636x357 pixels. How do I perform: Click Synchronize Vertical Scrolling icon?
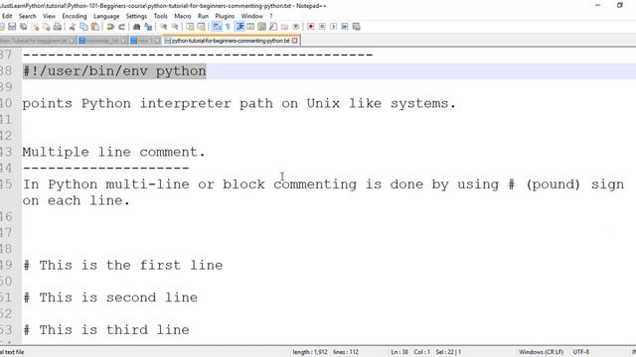[x=190, y=27]
